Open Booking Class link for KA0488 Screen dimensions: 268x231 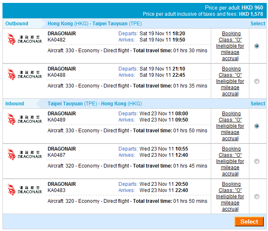(230, 72)
